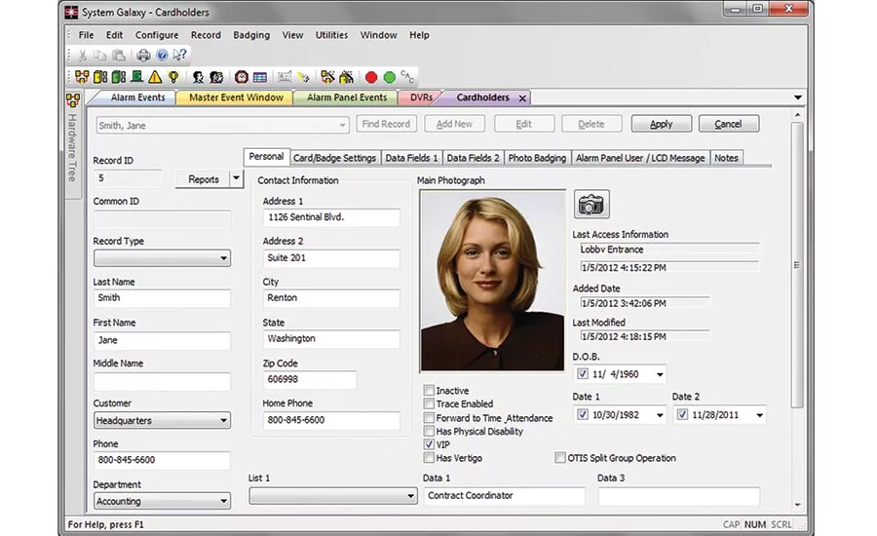877x536 pixels.
Task: Open the Card/Badge Settings tab
Action: click(334, 158)
